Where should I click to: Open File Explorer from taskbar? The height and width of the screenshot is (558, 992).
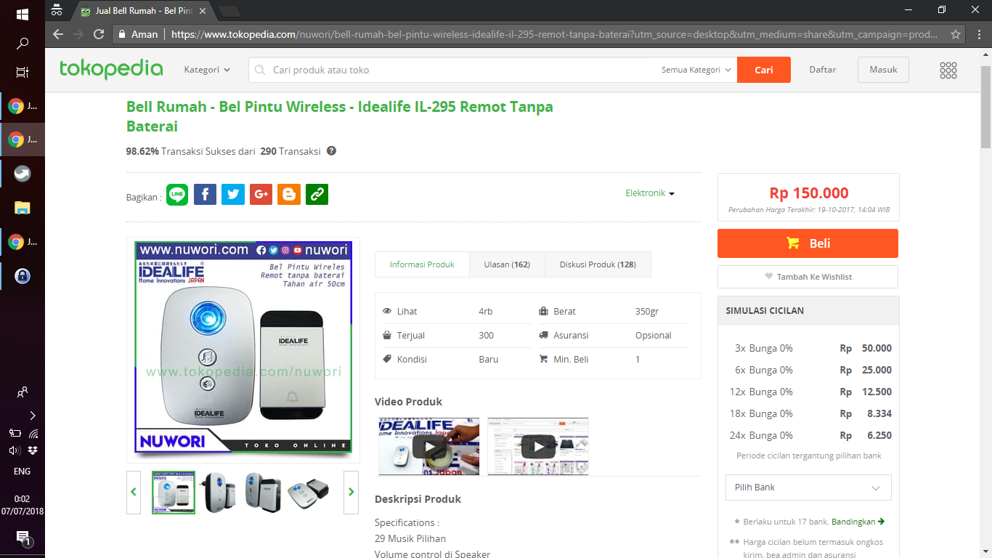(x=22, y=208)
